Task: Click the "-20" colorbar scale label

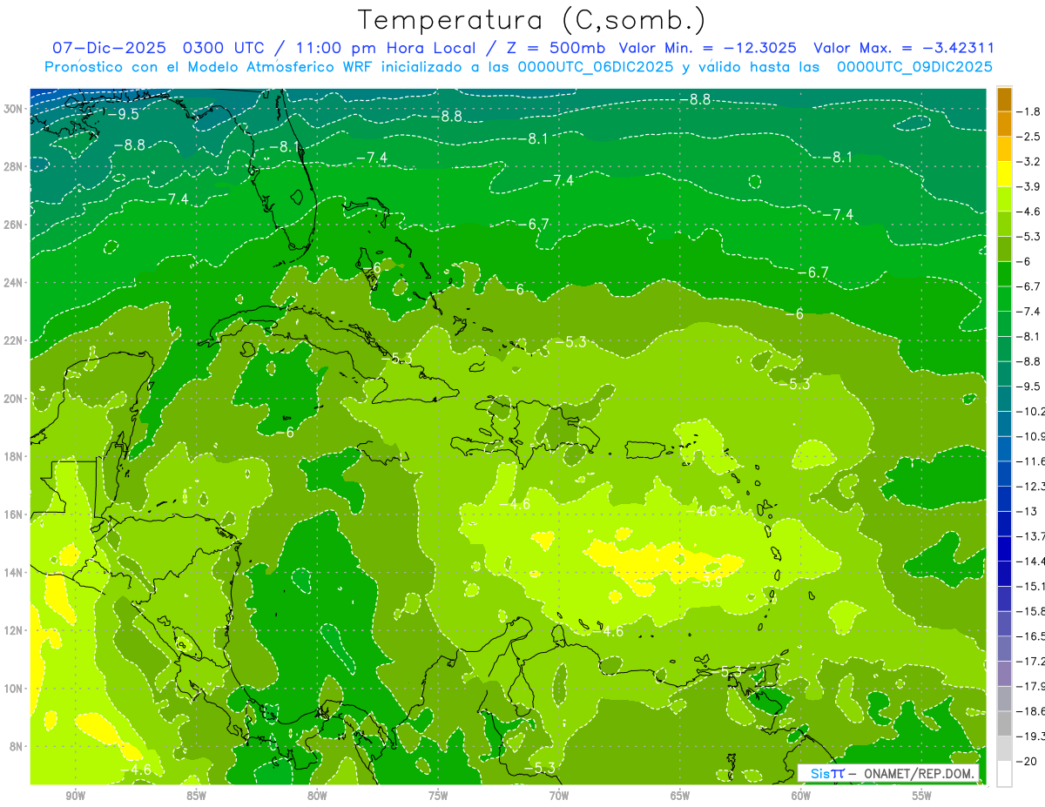Action: point(1028,762)
